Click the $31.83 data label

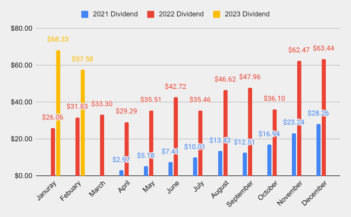(x=77, y=106)
